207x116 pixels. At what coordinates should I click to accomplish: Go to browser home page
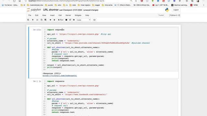point(20,1)
